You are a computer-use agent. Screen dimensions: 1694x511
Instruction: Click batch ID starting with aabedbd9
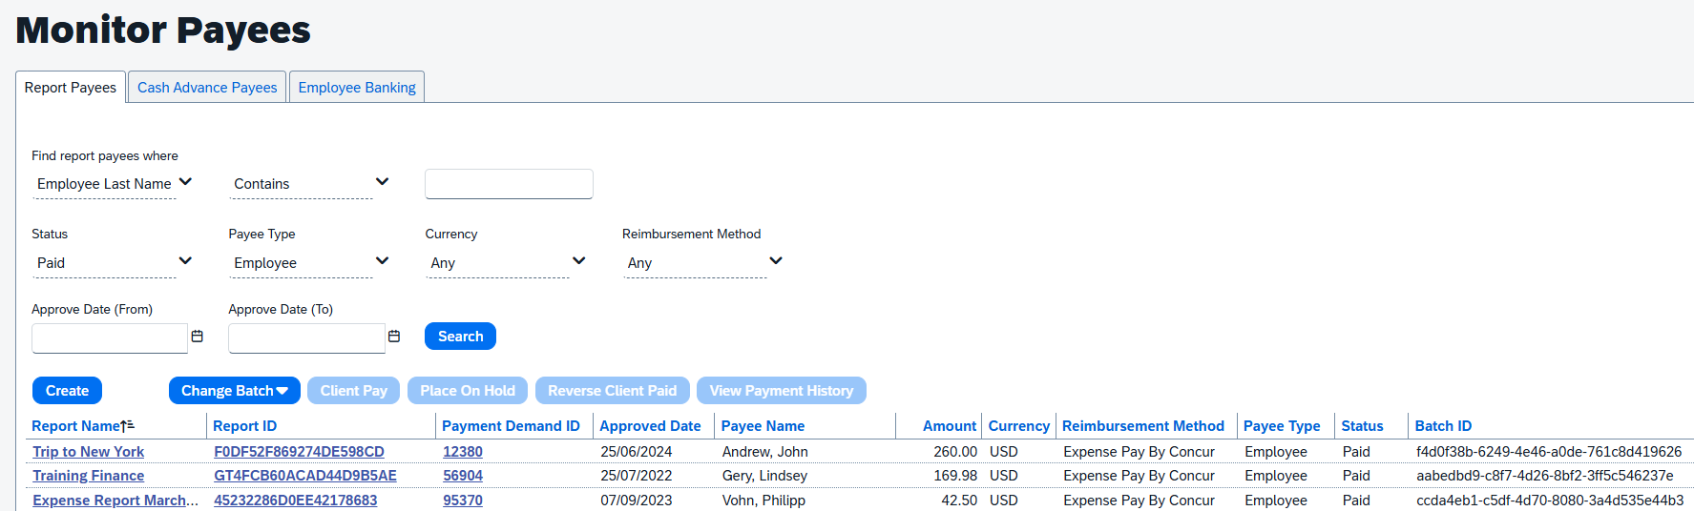coord(1545,476)
